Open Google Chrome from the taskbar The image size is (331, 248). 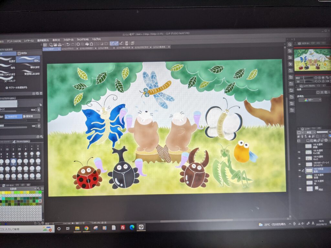pyautogui.click(x=86, y=228)
